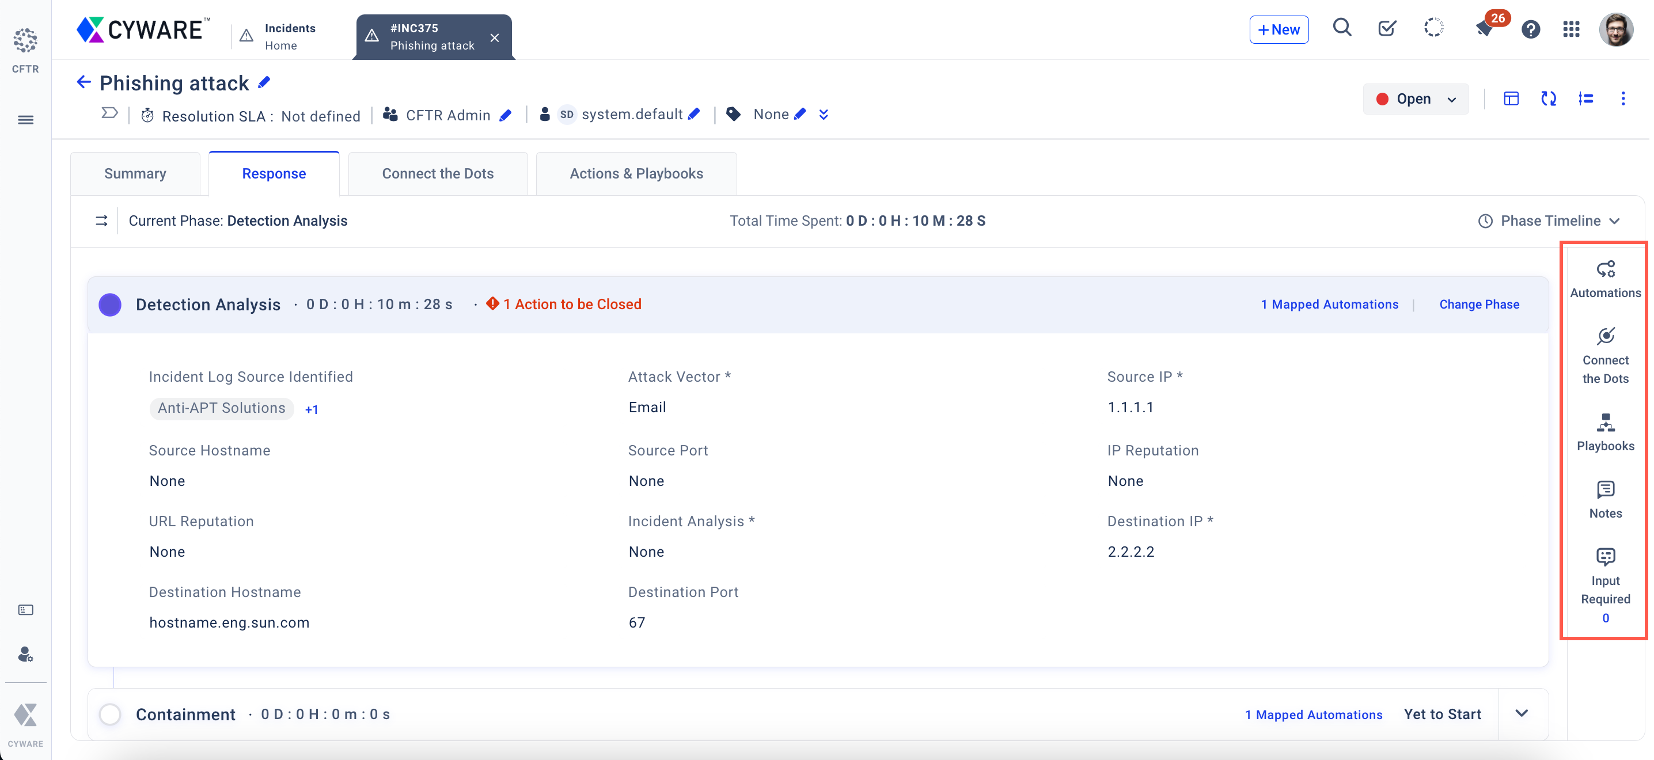This screenshot has width=1654, height=760.
Task: Open the apps grid launcher
Action: pos(1570,29)
